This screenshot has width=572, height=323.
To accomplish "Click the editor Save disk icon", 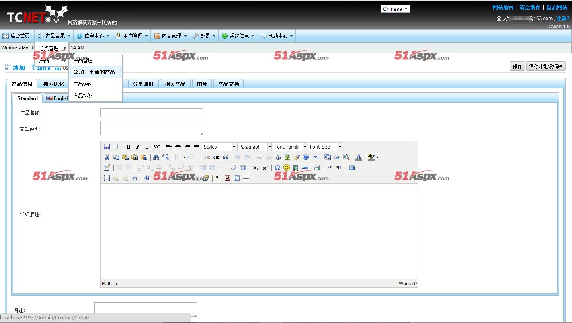I will [107, 147].
